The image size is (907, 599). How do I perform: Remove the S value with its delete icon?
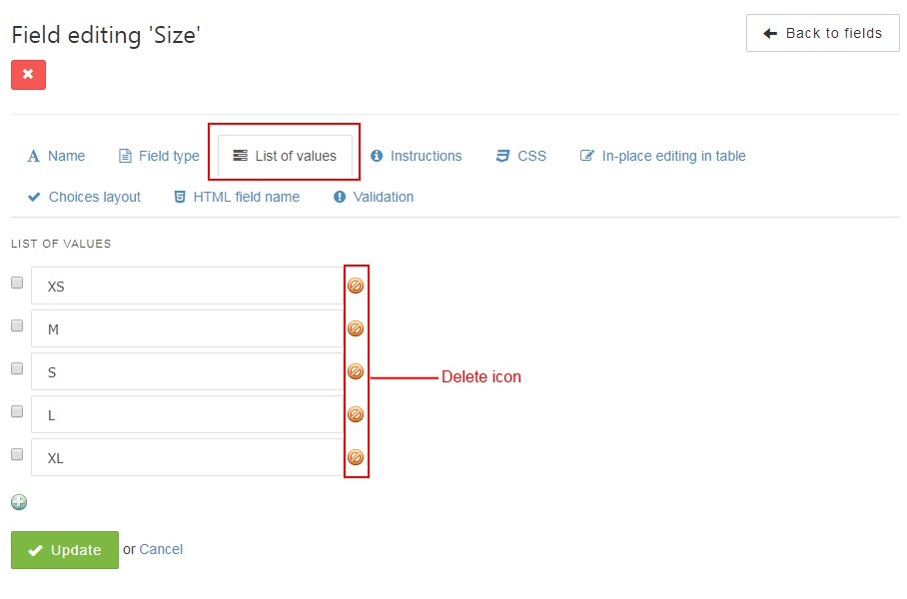click(x=356, y=371)
